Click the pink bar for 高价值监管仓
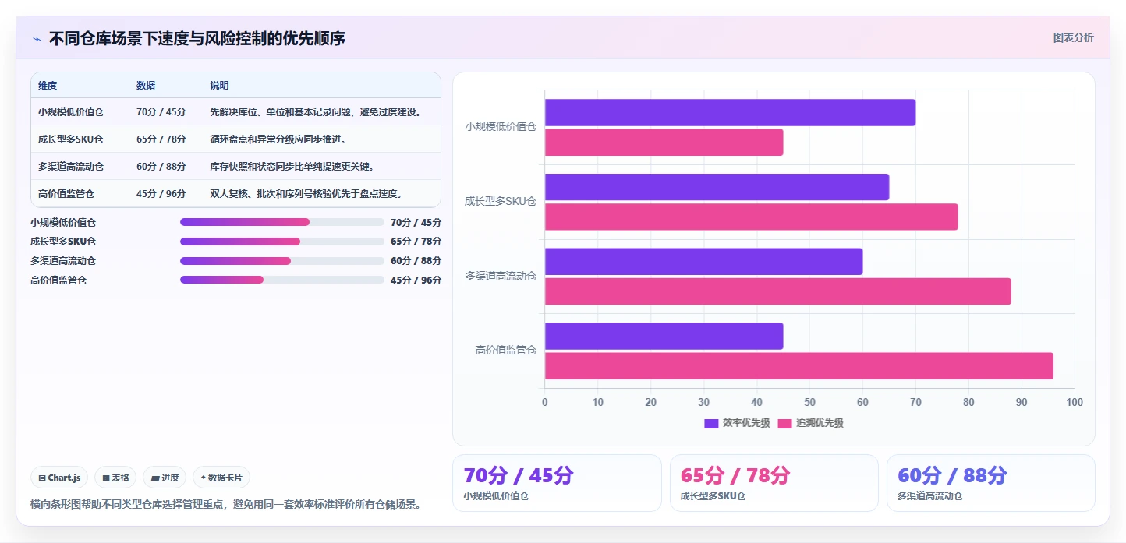 point(799,366)
